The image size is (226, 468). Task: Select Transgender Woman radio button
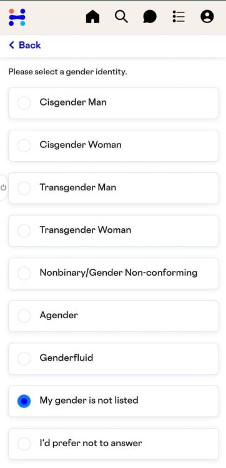(24, 231)
